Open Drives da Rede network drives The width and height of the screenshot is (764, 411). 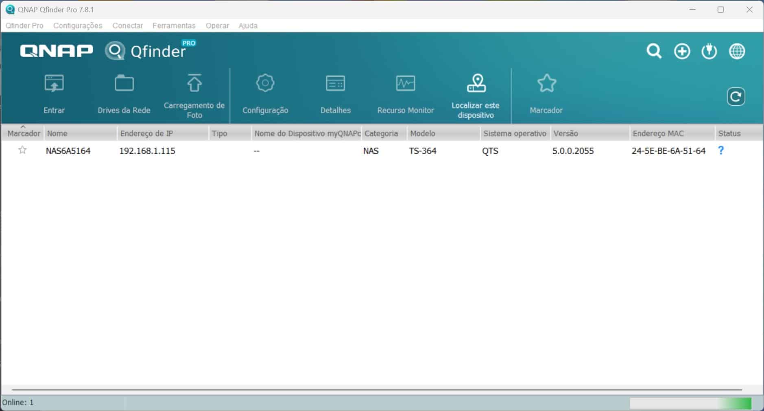click(x=124, y=84)
